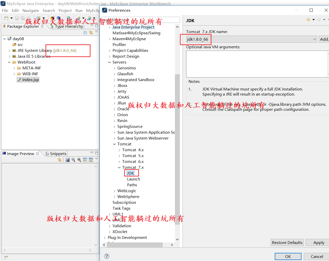This screenshot has width=329, height=261.
Task: Open the New wizard dropdown arrow
Action: pos(11,18)
